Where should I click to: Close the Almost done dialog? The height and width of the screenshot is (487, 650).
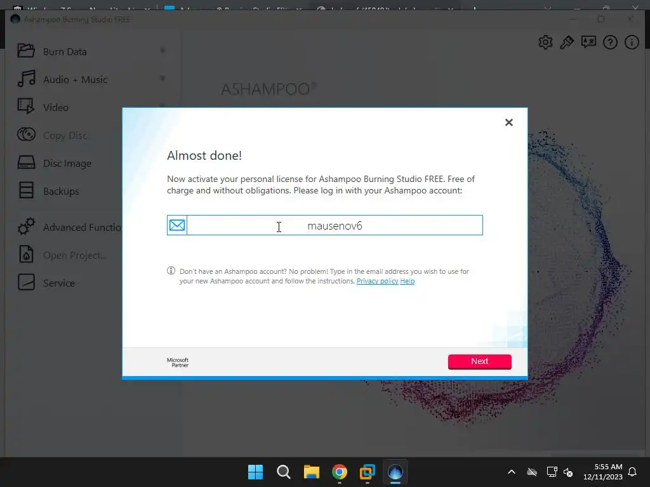coord(509,122)
